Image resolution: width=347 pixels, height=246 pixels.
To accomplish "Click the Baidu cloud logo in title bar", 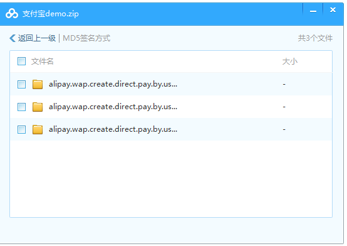I will pyautogui.click(x=12, y=14).
